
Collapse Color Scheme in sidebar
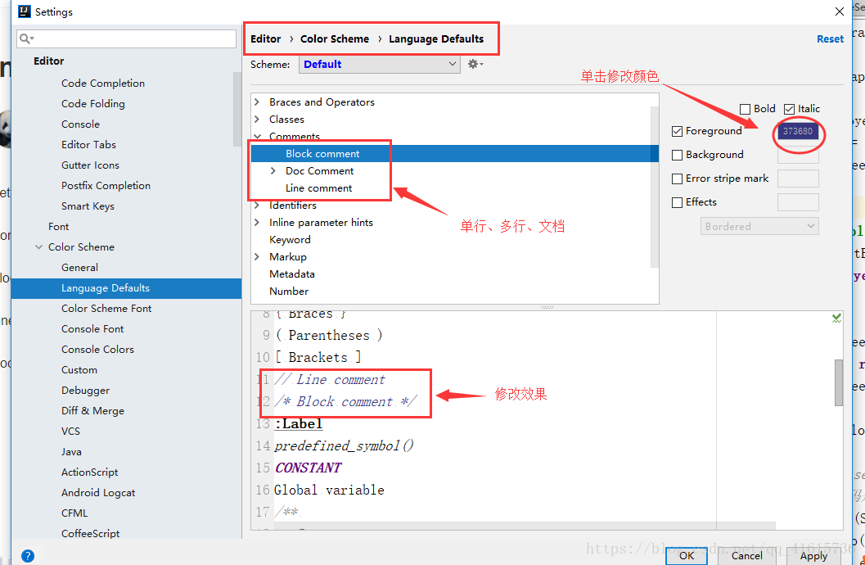pyautogui.click(x=38, y=247)
